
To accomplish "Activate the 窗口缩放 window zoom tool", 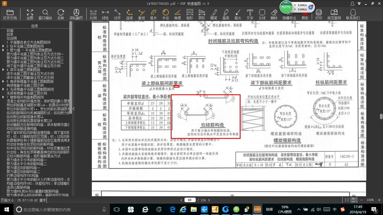I will tap(45, 14).
